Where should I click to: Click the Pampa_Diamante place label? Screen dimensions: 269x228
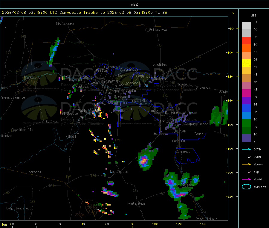pyautogui.click(x=13, y=97)
